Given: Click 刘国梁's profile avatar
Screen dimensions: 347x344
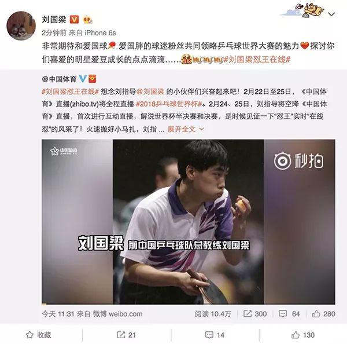Looking at the screenshot, I should tap(21, 25).
